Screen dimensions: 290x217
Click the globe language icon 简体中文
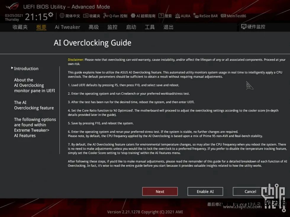pos(62,16)
